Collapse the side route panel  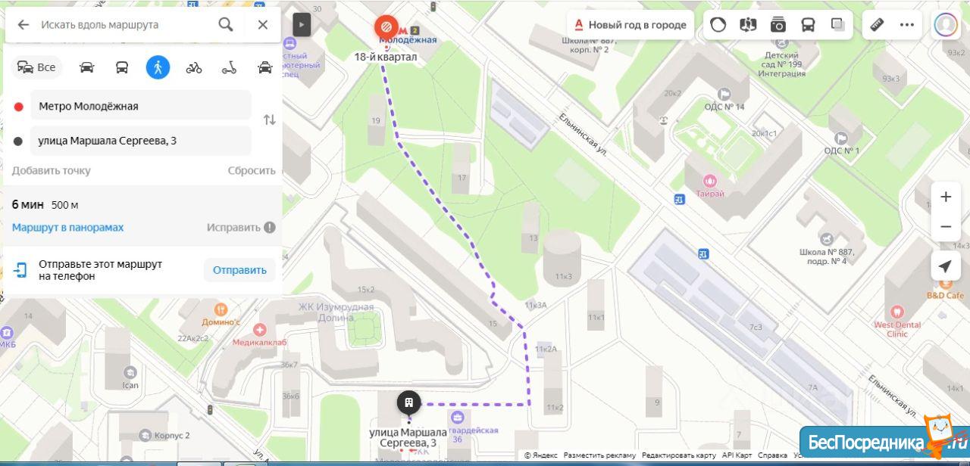(x=302, y=24)
